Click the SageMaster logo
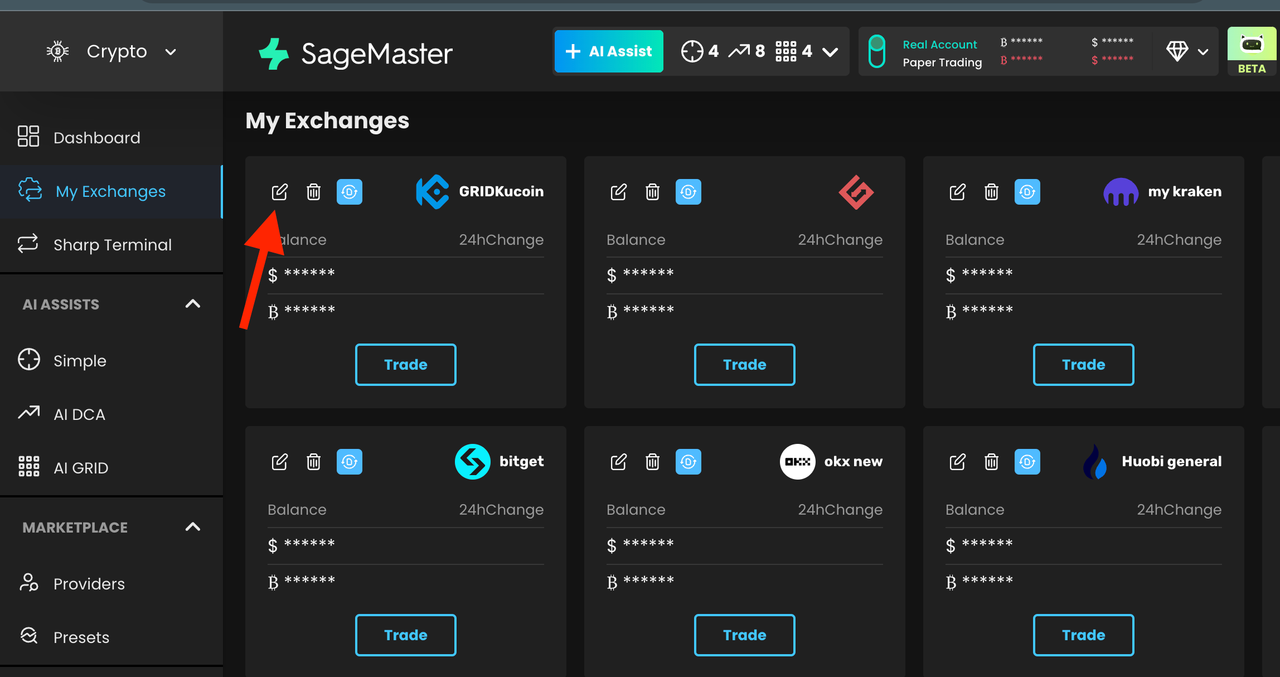The height and width of the screenshot is (677, 1280). coord(356,54)
